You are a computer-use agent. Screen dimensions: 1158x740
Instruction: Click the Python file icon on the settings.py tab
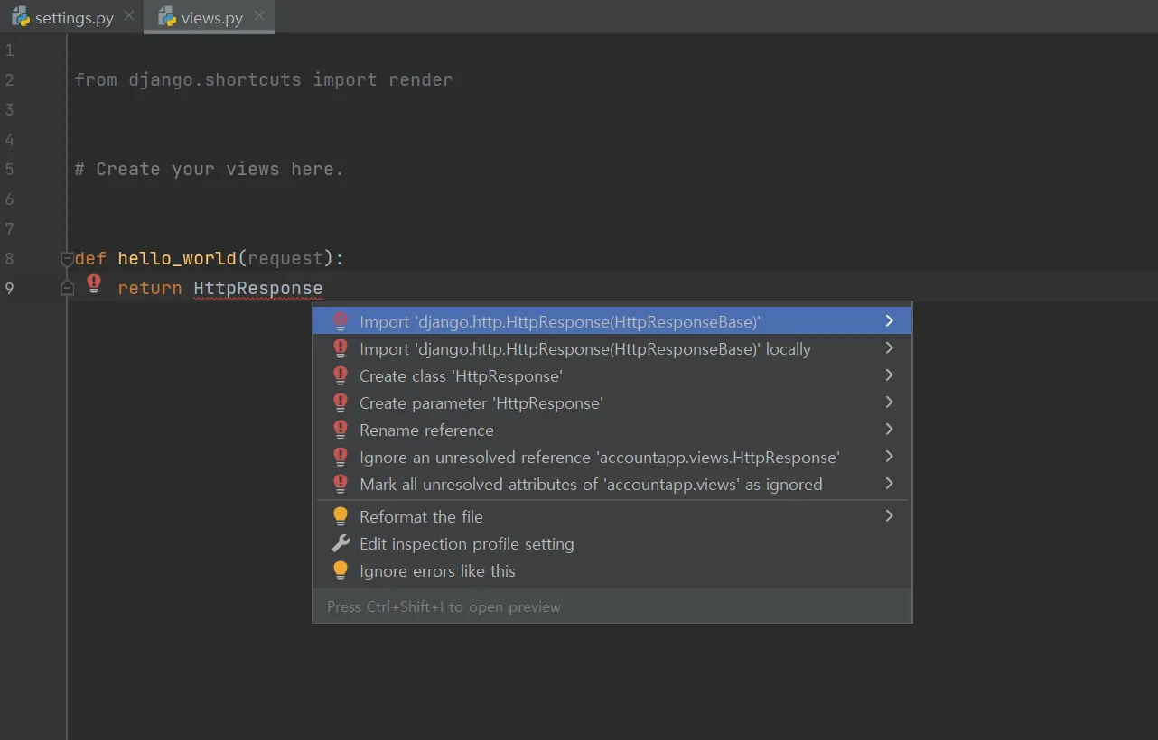(20, 17)
